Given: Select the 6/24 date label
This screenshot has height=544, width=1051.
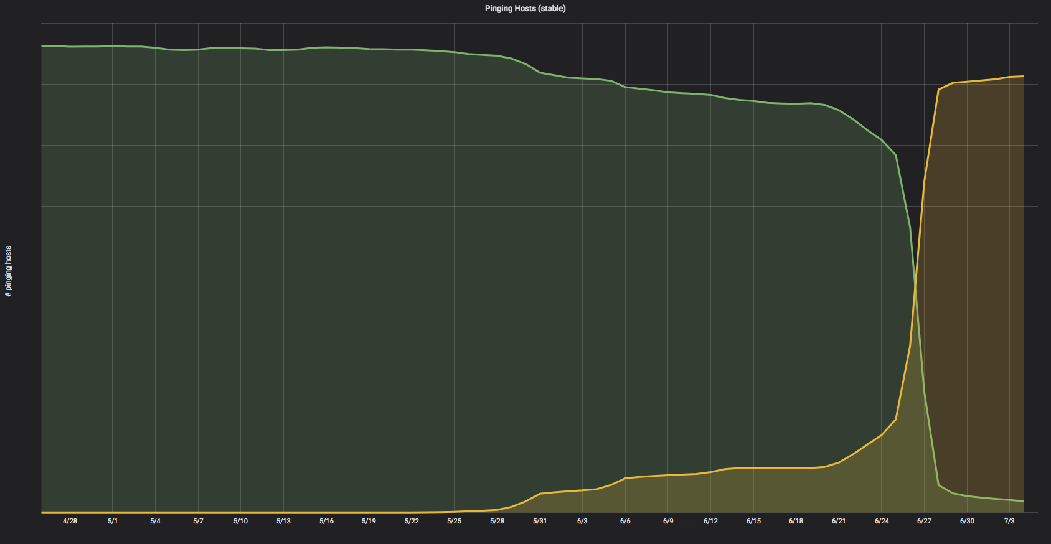Looking at the screenshot, I should (x=882, y=521).
